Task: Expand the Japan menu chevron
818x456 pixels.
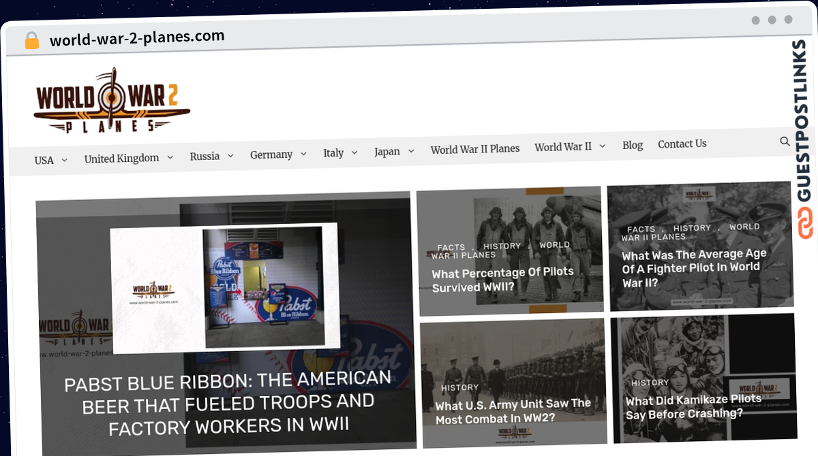Action: [x=411, y=151]
